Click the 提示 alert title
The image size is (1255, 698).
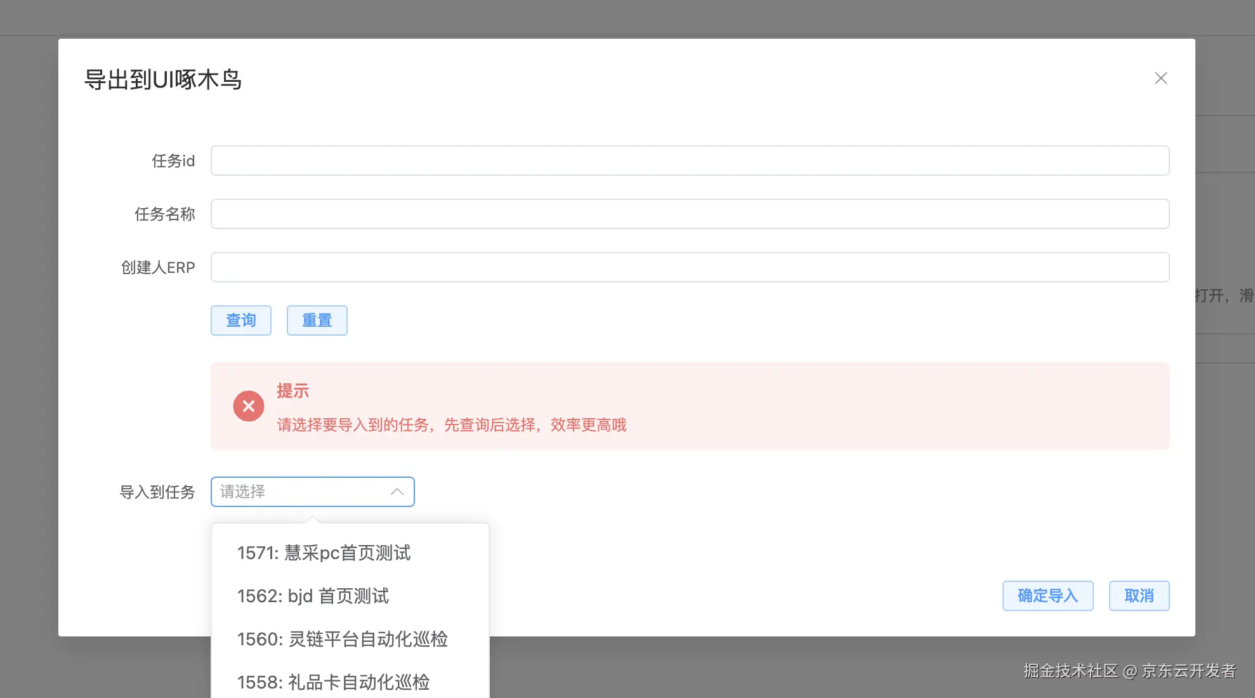292,391
